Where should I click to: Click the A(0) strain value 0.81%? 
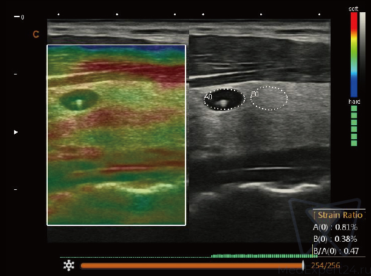pos(347,227)
